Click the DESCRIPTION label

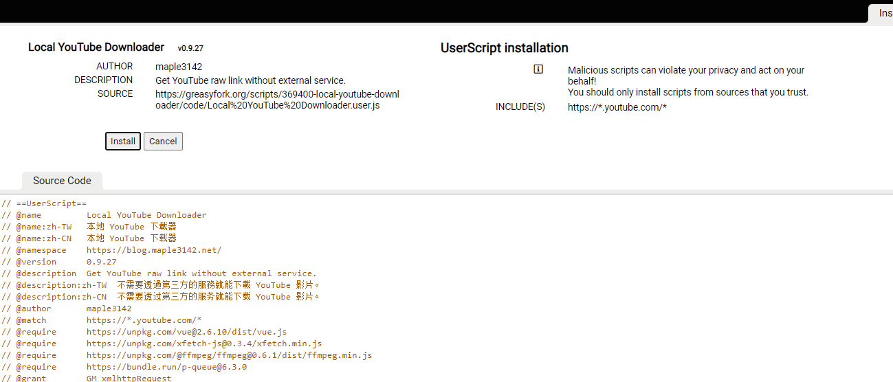pyautogui.click(x=104, y=80)
